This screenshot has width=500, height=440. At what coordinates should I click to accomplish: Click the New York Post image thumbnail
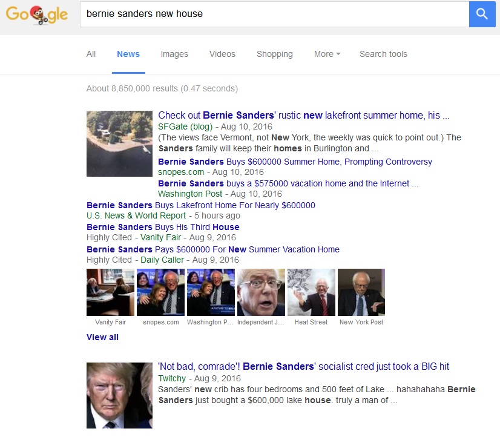[x=361, y=292]
